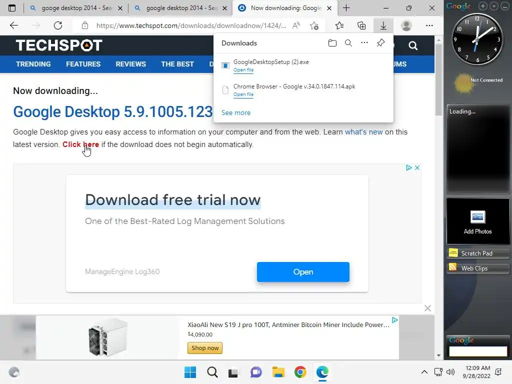Refresh the current page

58,25
